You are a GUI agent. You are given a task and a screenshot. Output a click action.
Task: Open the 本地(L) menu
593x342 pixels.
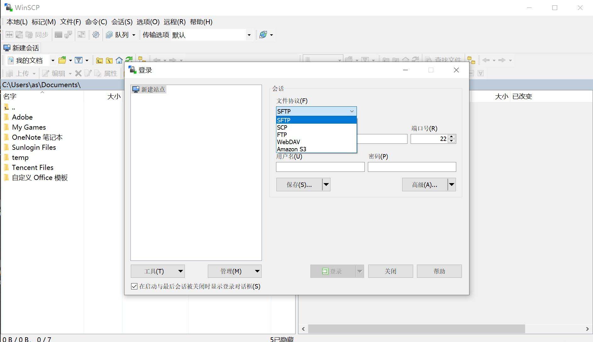(x=17, y=22)
